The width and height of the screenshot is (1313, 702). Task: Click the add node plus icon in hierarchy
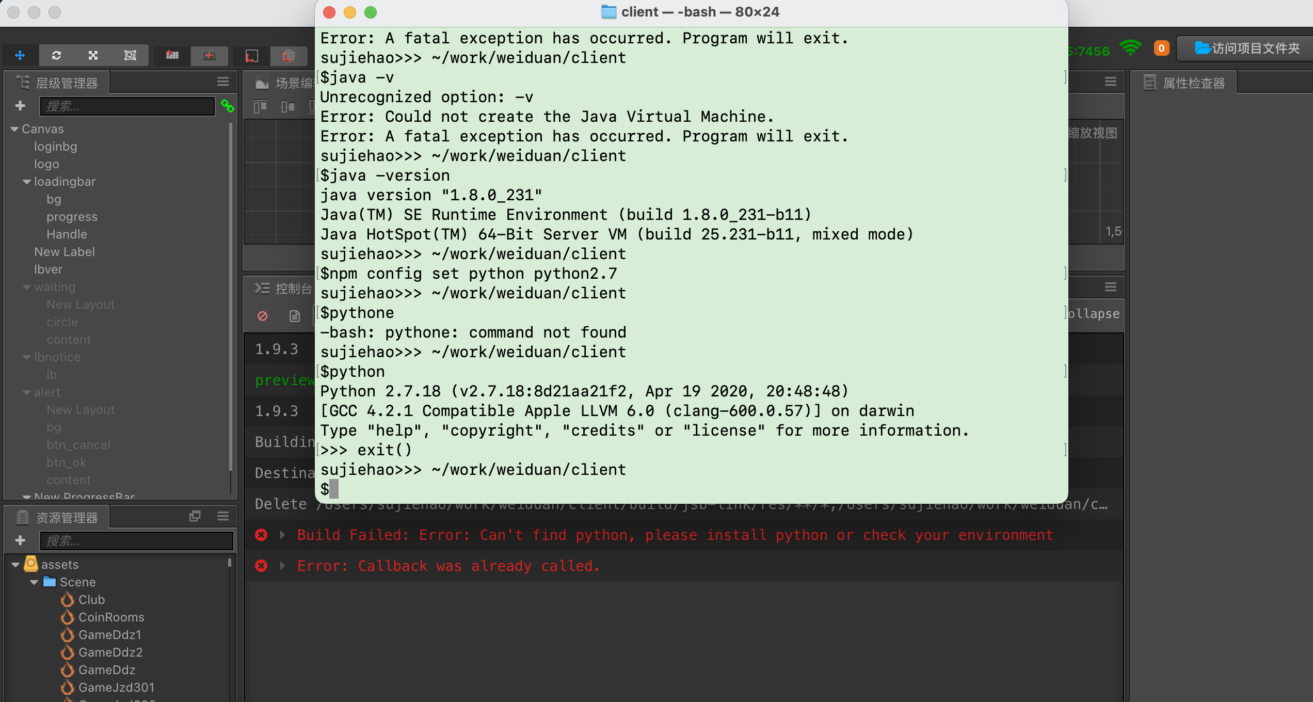click(20, 106)
